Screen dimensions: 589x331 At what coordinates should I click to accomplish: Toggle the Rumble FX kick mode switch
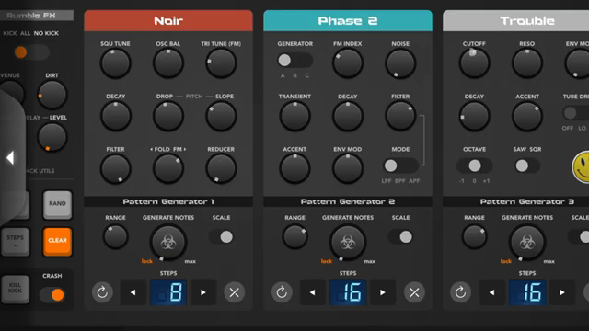point(31,52)
